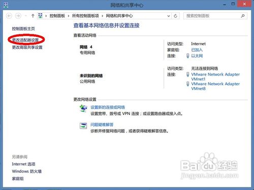
Task: Open VMware Network Adapter VMnet8 link
Action: pos(215,86)
